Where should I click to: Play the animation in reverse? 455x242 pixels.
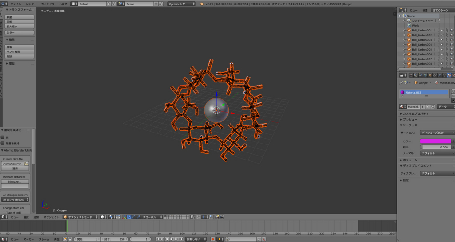pos(167,239)
